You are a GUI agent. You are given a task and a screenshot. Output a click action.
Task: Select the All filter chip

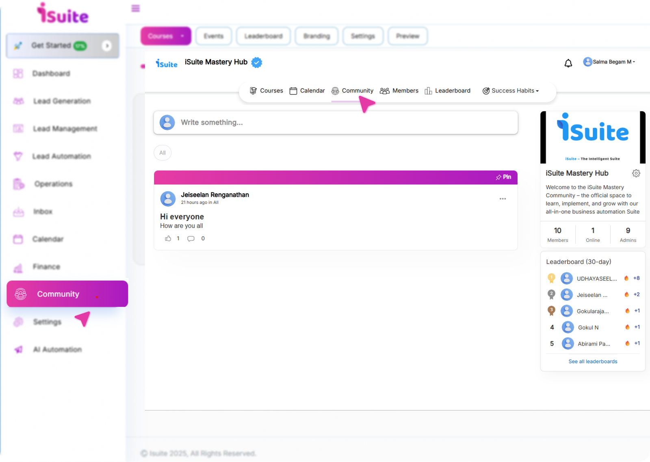[162, 153]
